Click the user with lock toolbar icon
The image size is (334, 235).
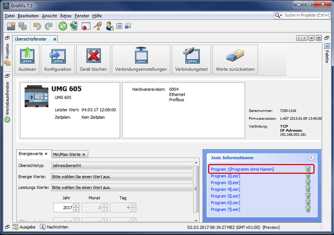click(110, 26)
